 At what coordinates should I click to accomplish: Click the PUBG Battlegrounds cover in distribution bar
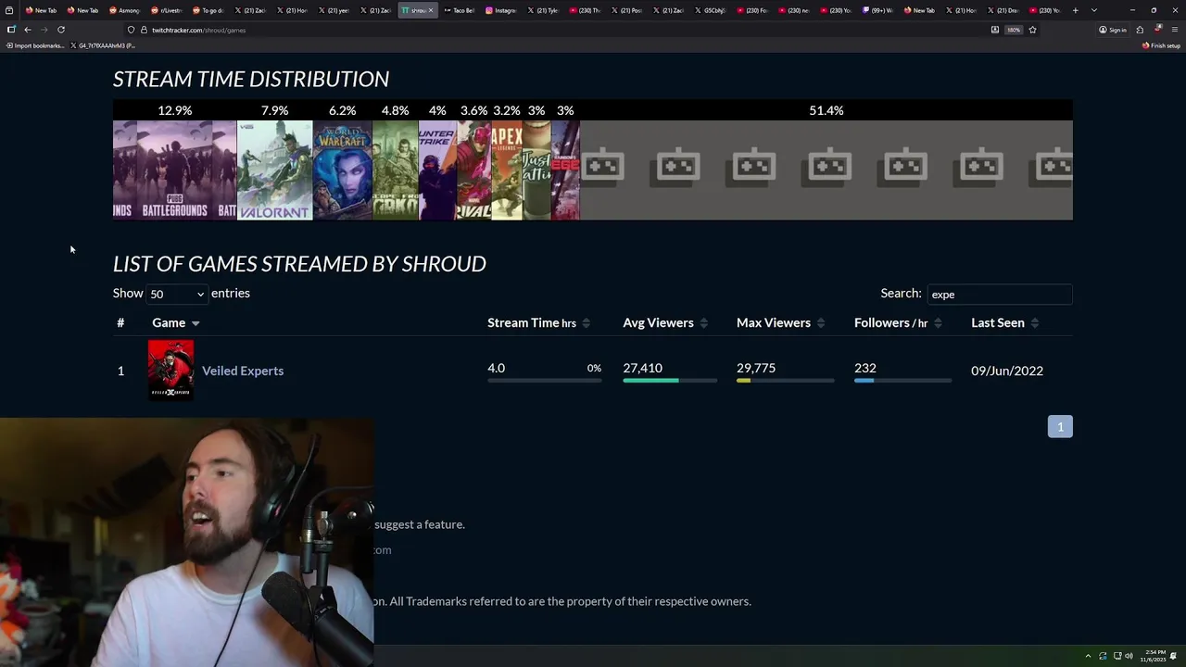pyautogui.click(x=174, y=170)
